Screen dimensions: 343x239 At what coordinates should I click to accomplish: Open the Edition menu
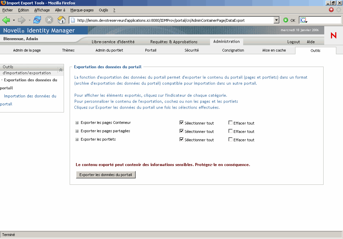(x=23, y=10)
